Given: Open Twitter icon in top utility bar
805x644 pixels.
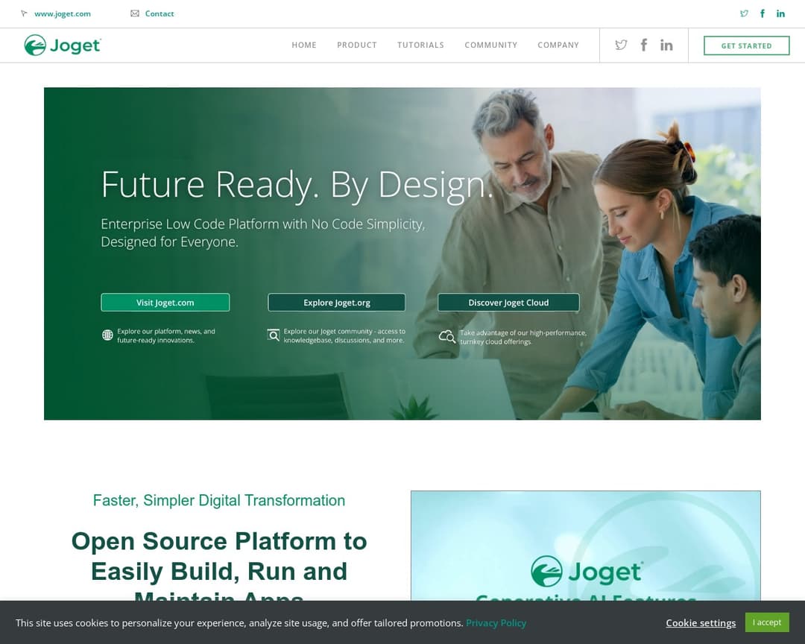Looking at the screenshot, I should [744, 14].
